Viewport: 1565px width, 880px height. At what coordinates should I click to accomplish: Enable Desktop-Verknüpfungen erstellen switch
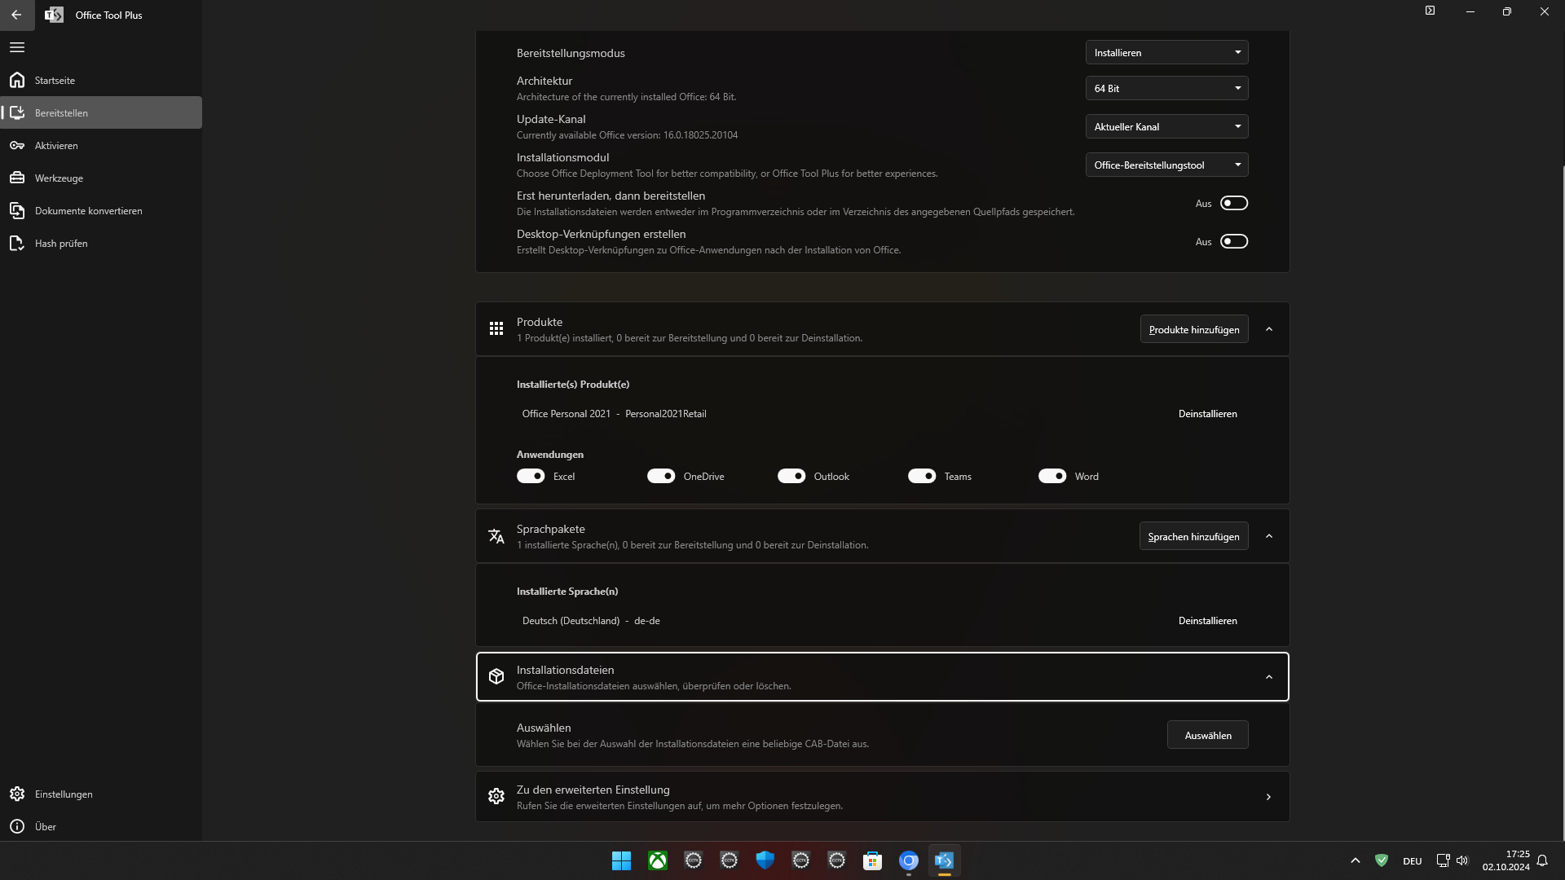click(x=1233, y=241)
